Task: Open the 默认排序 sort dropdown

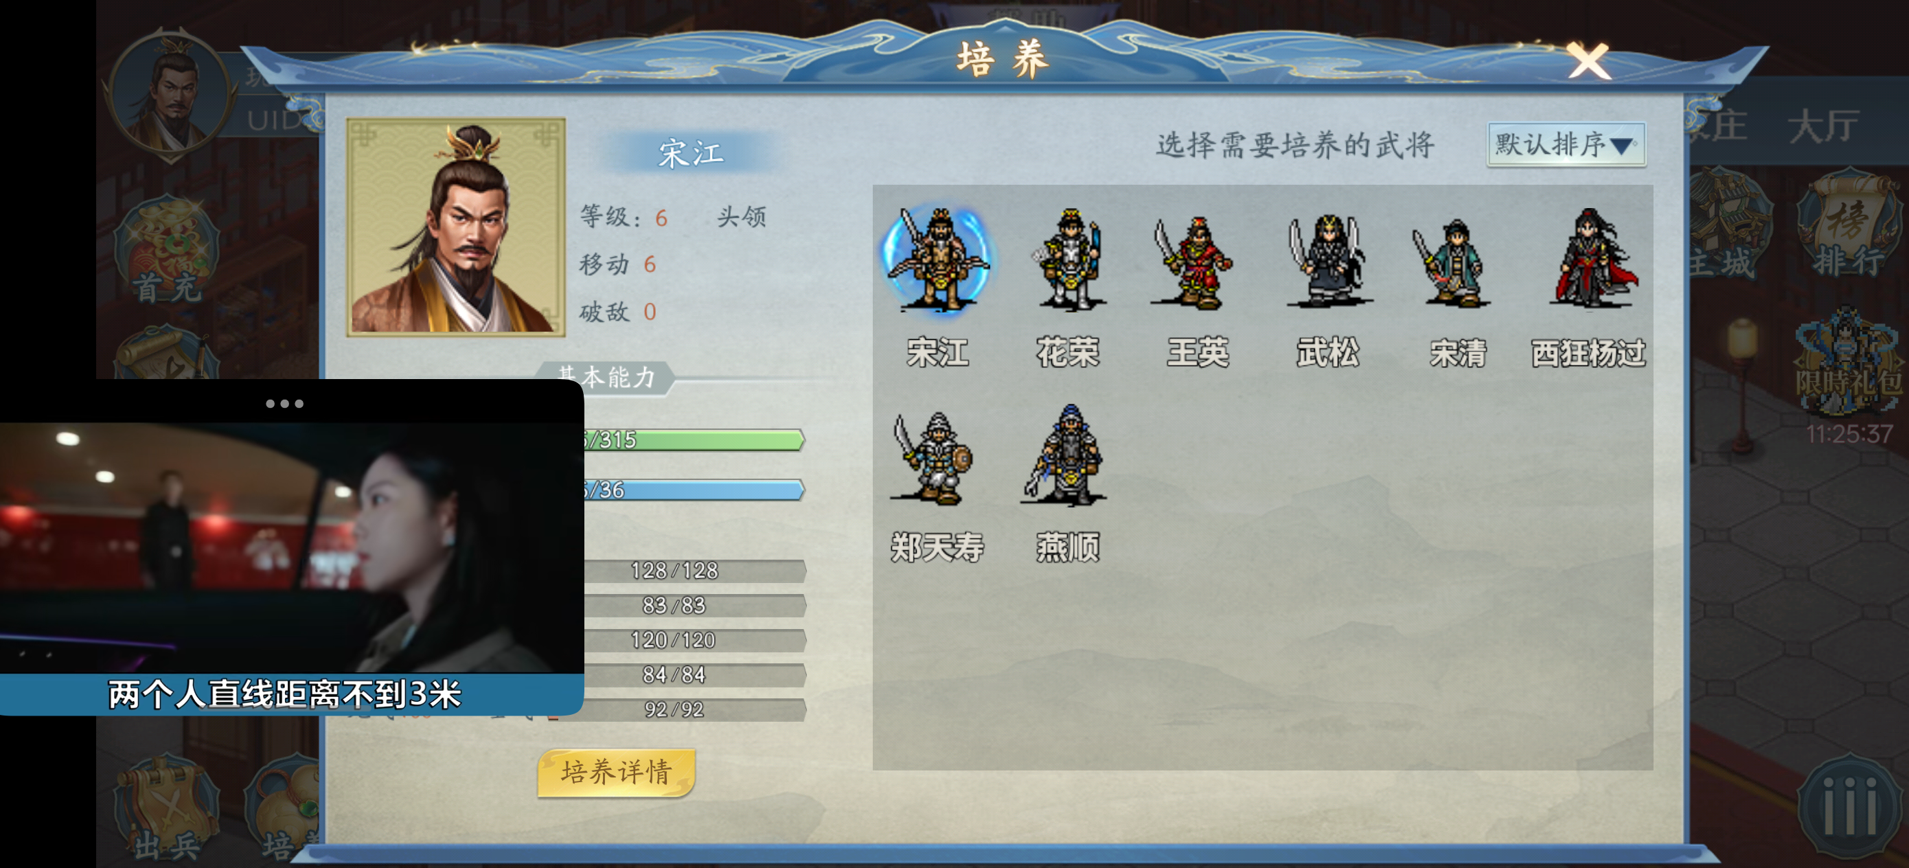Action: click(1566, 144)
